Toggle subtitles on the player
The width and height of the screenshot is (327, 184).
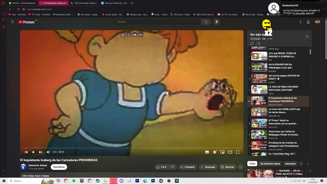point(207,152)
